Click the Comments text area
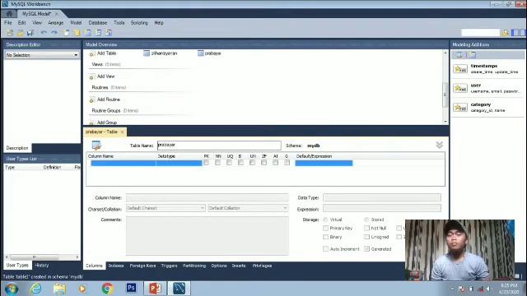This screenshot has height=296, width=527. point(207,236)
